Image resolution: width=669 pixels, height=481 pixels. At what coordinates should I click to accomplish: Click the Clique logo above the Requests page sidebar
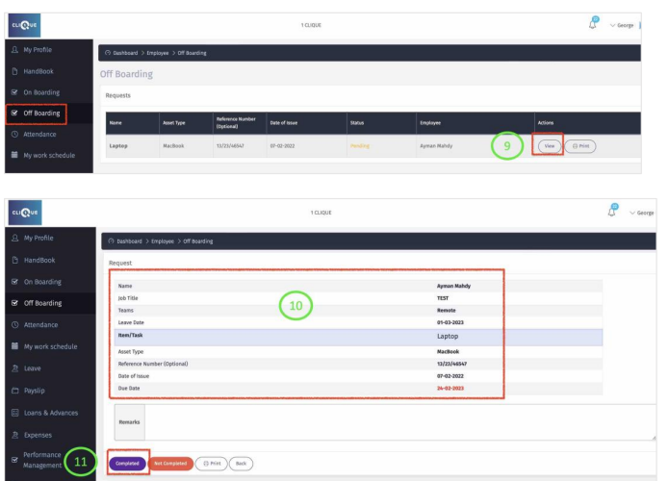(x=24, y=24)
